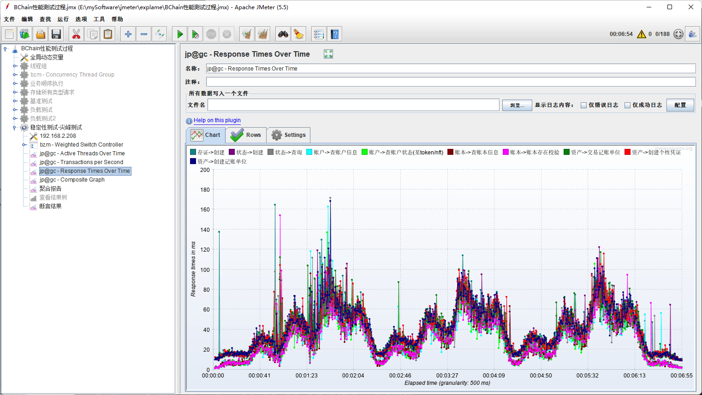This screenshot has height=395, width=702.
Task: Click the green Start run toolbar icon
Action: pos(180,34)
